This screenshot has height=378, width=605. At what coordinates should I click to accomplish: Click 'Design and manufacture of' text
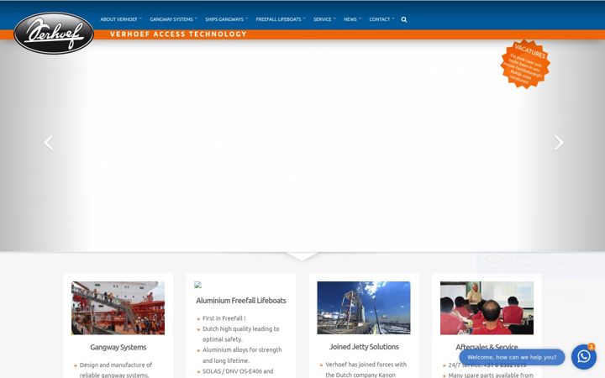[x=116, y=365]
